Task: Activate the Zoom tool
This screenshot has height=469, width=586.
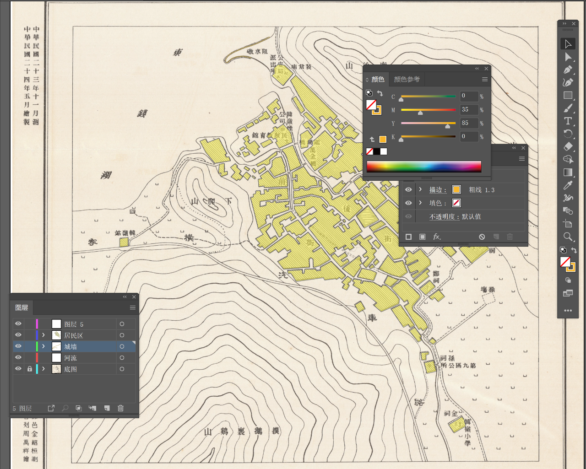Action: tap(568, 237)
